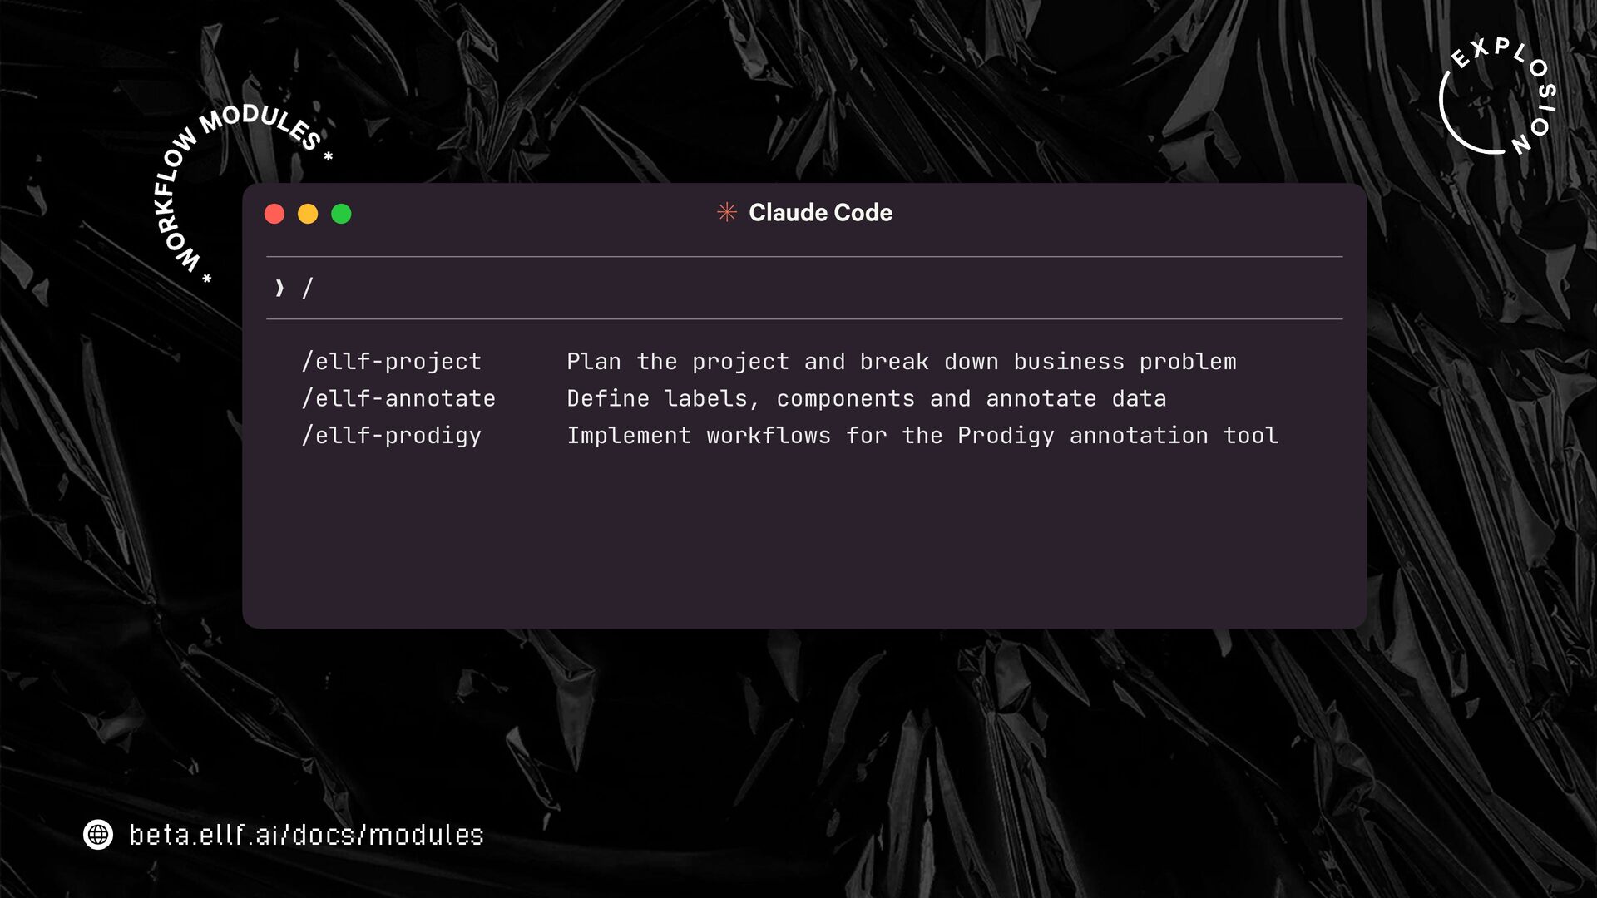
Task: Click the Explosion circular logo
Action: click(x=1497, y=97)
